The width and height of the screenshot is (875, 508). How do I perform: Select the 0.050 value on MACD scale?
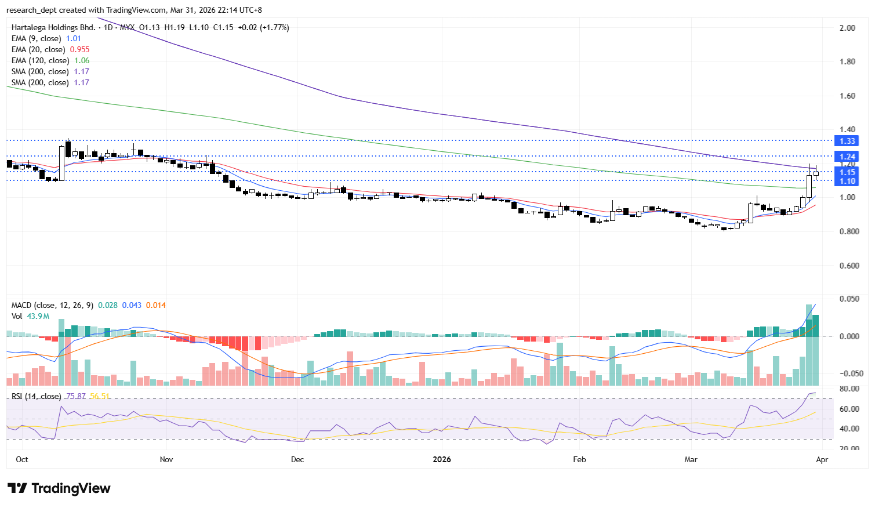[849, 299]
